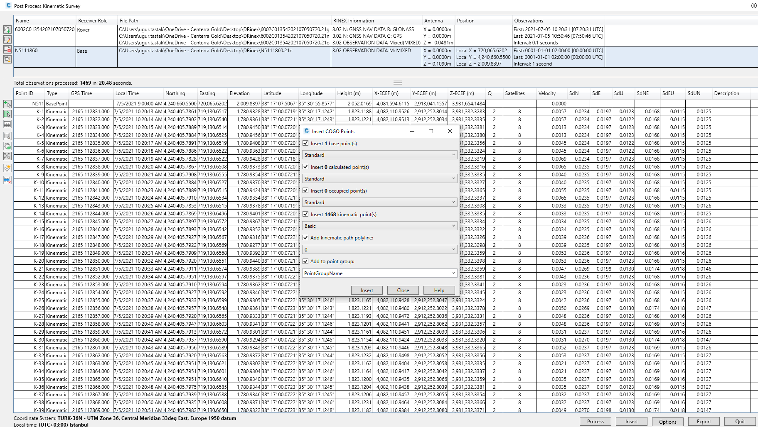Click the remove file red X icon
This screenshot has height=427, width=758.
(7, 49)
